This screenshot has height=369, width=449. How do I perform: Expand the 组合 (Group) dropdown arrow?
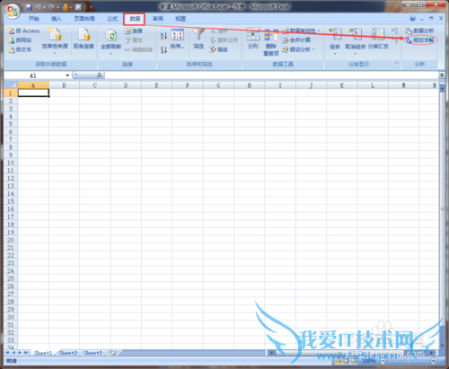[335, 54]
